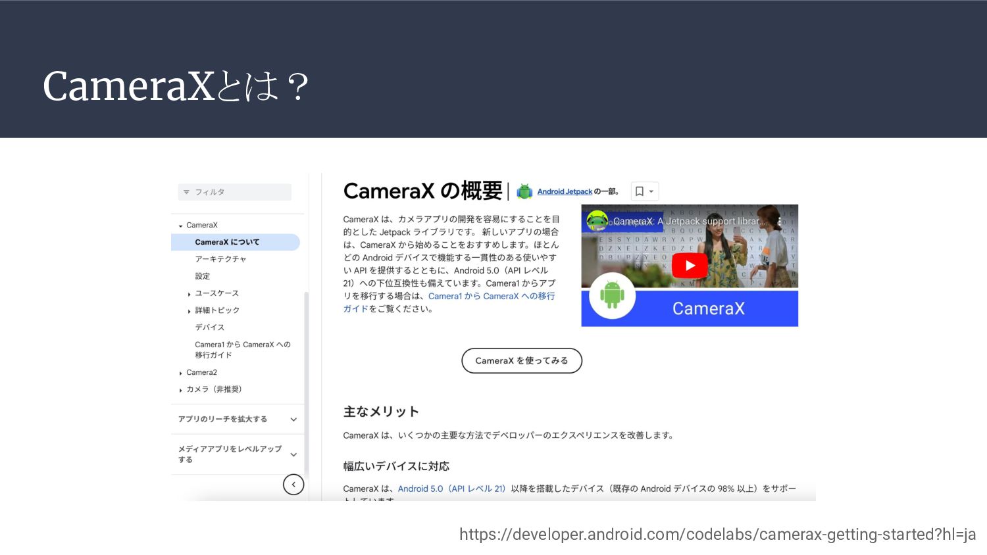Open 'Camera1 から CameraX への移行ガイド' link in paragraph
Viewport: 987px width, 555px height.
449,302
